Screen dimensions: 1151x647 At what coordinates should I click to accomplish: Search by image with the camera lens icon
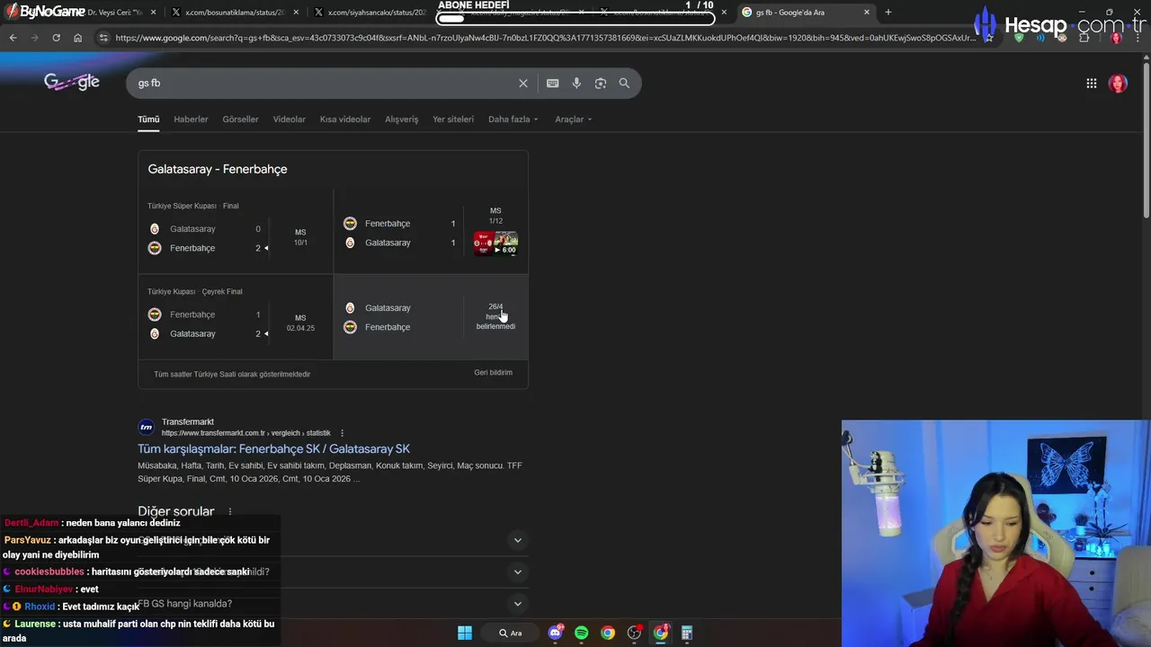[x=601, y=83]
